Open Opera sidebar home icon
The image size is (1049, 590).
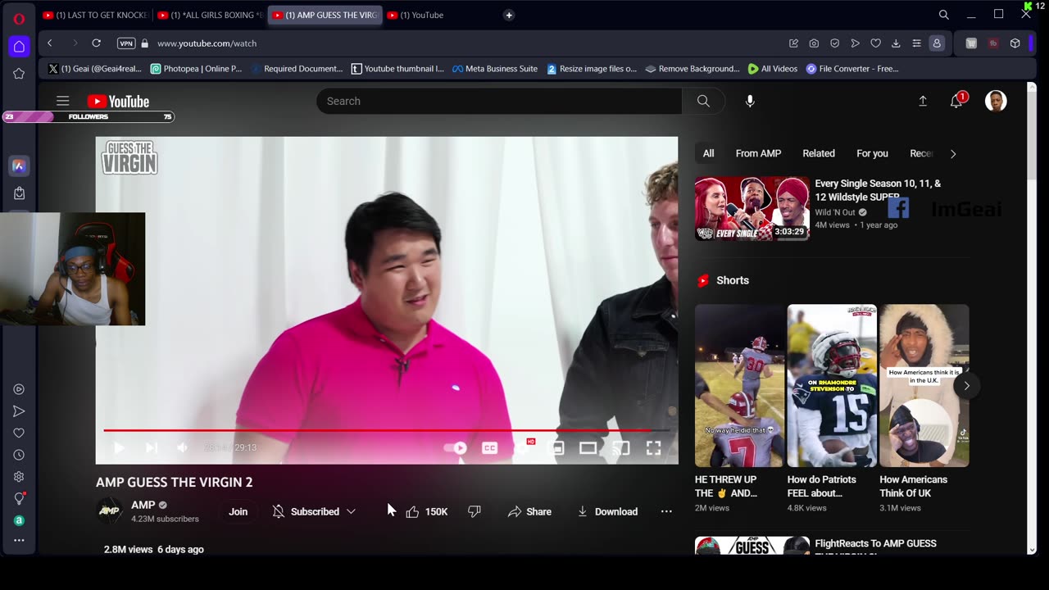[19, 46]
